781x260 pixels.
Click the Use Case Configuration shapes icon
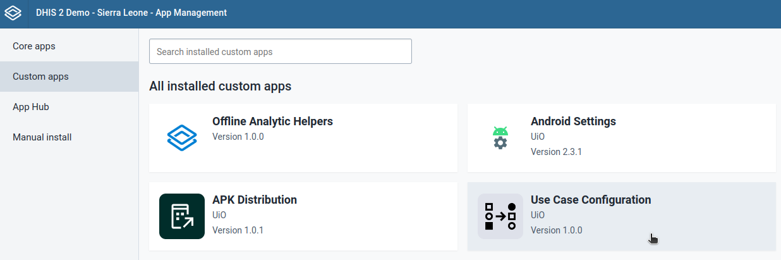click(x=500, y=216)
